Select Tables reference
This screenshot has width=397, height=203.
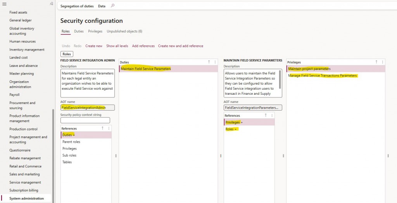[x=86, y=162]
